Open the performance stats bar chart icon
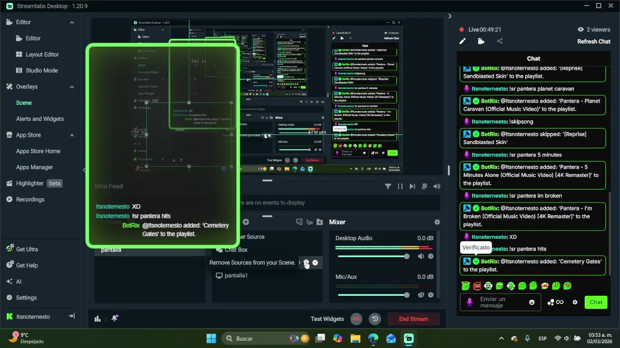This screenshot has width=620, height=348. (97, 319)
